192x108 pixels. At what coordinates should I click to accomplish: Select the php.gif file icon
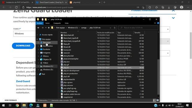point(62,65)
